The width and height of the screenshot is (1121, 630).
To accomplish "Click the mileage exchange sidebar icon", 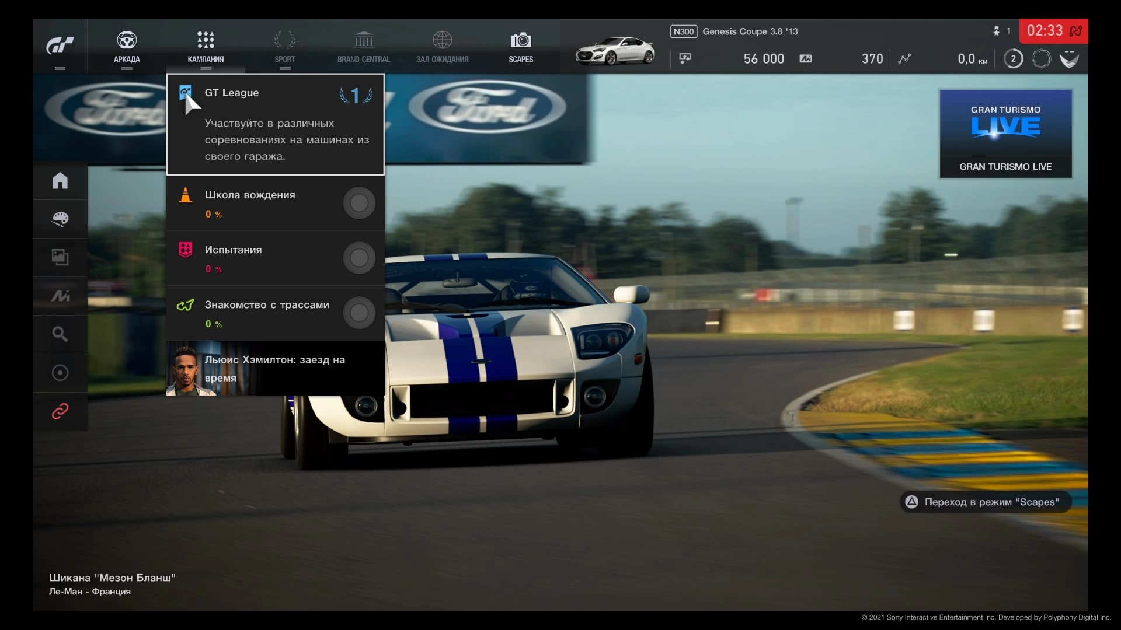I will coord(60,296).
